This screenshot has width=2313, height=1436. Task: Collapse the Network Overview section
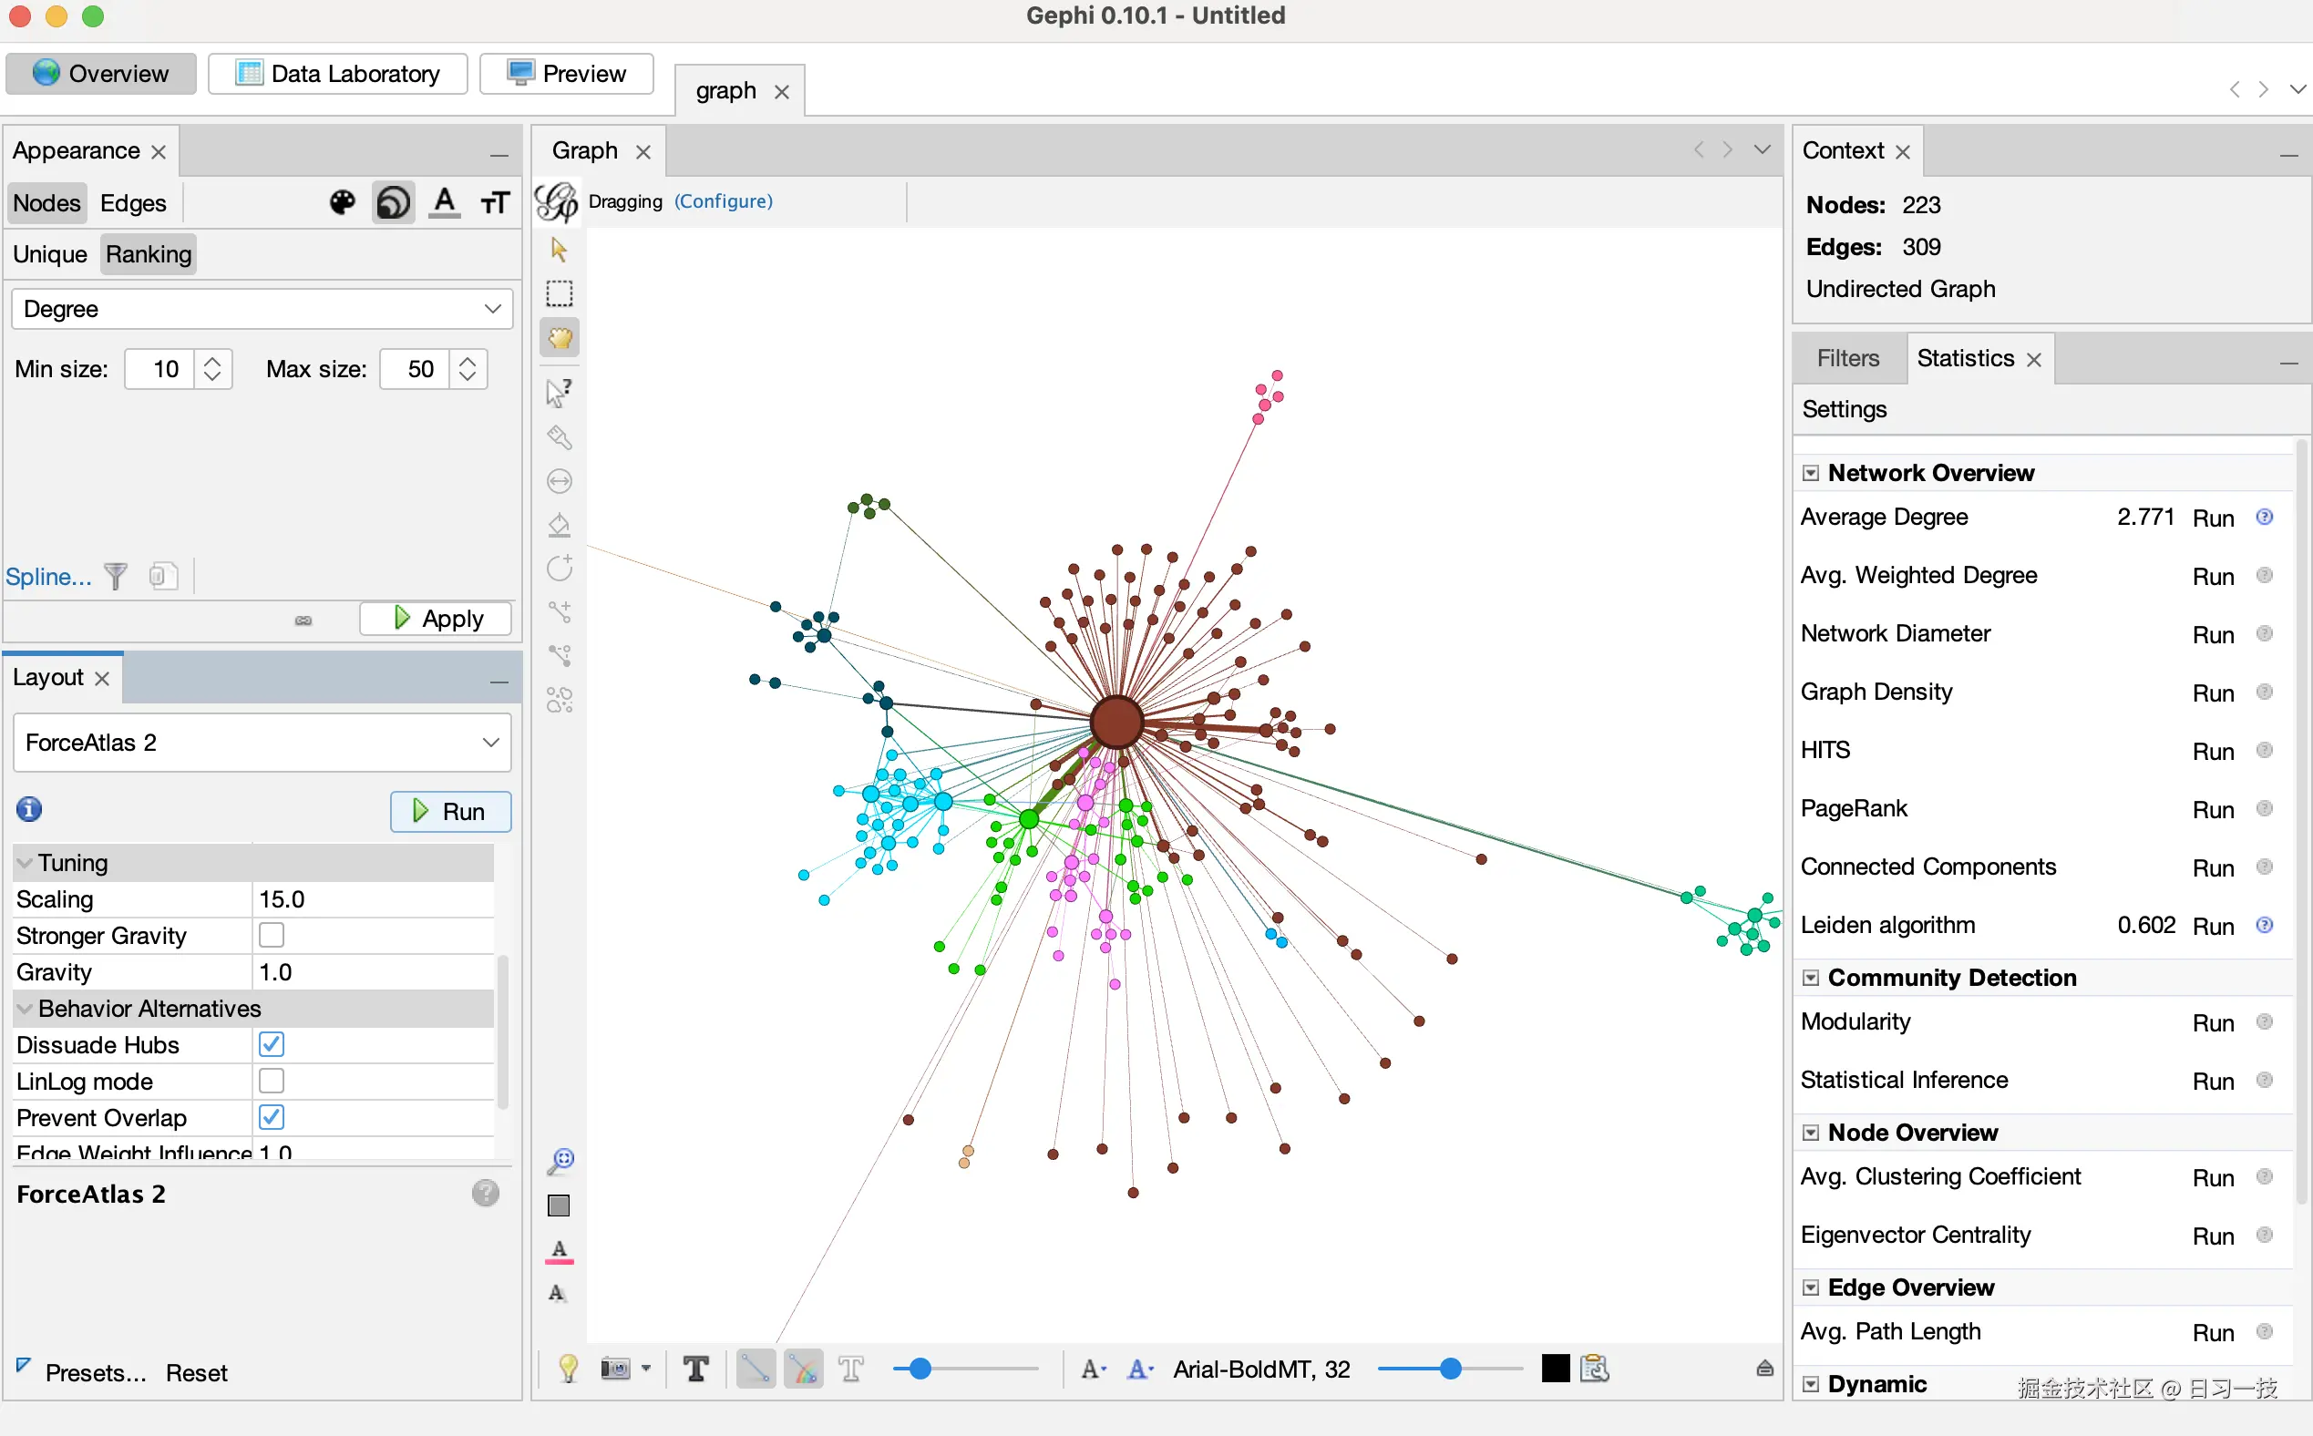(x=1811, y=472)
